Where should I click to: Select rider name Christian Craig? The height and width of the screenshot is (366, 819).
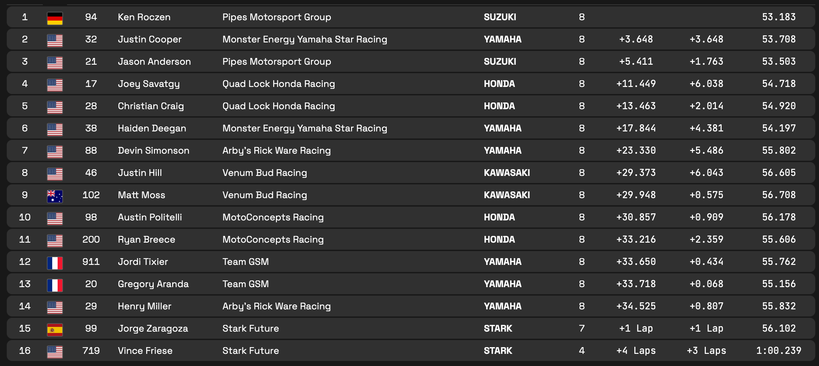(x=151, y=106)
